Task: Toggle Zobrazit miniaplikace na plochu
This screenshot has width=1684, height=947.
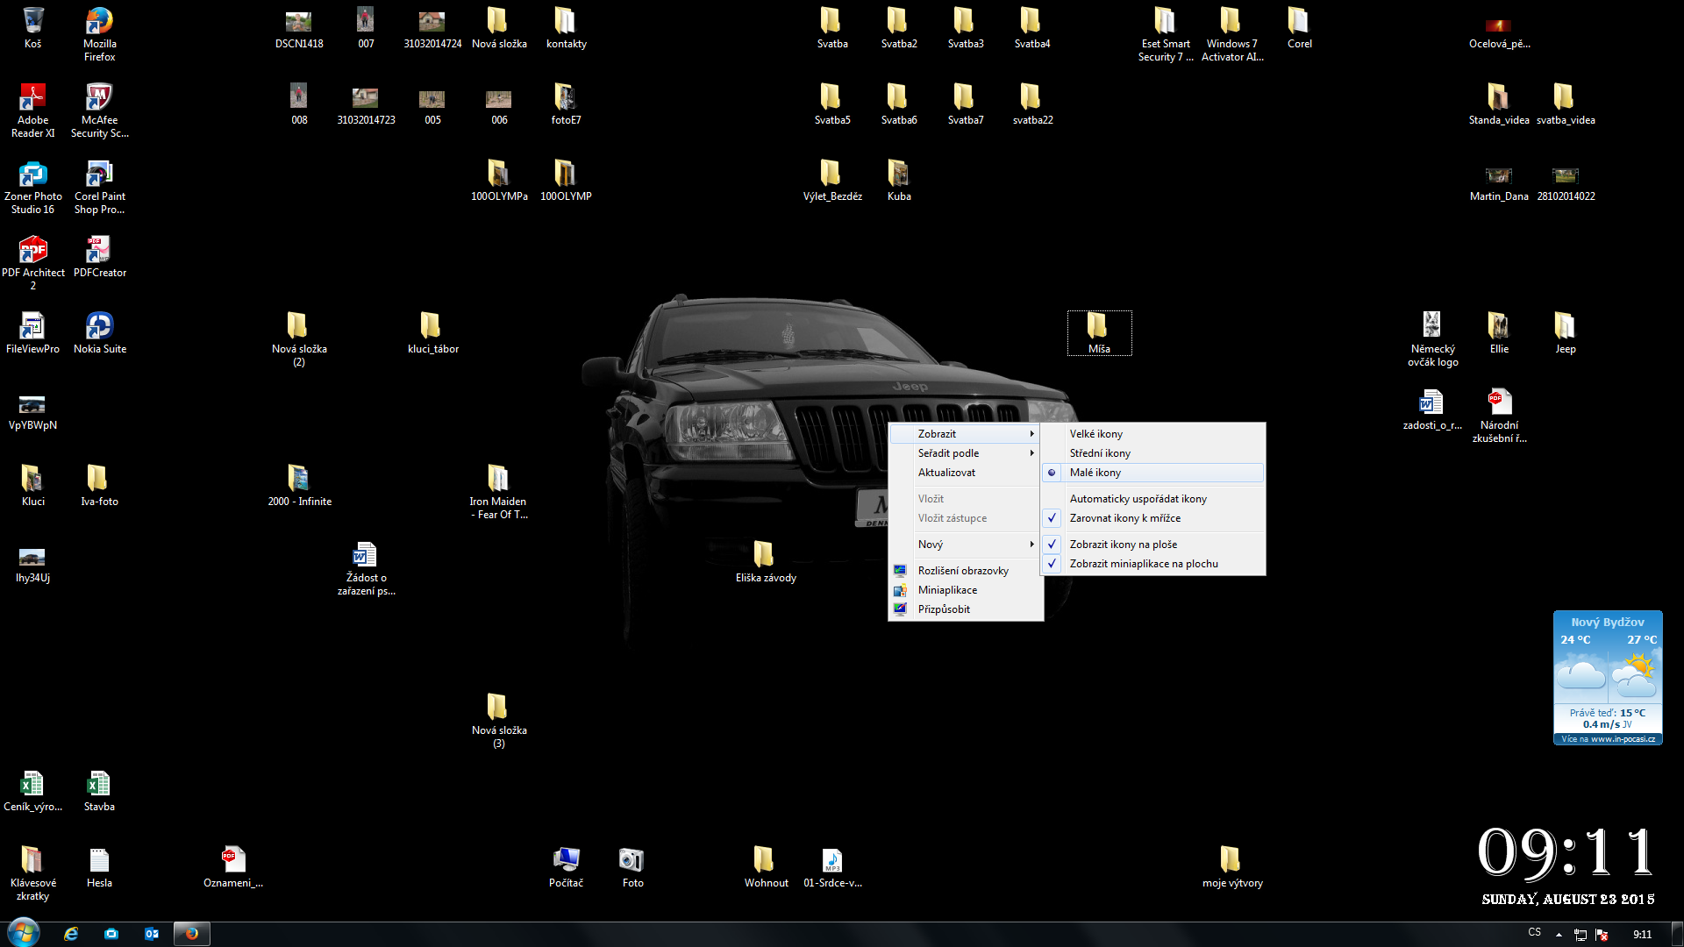Action: click(x=1143, y=564)
